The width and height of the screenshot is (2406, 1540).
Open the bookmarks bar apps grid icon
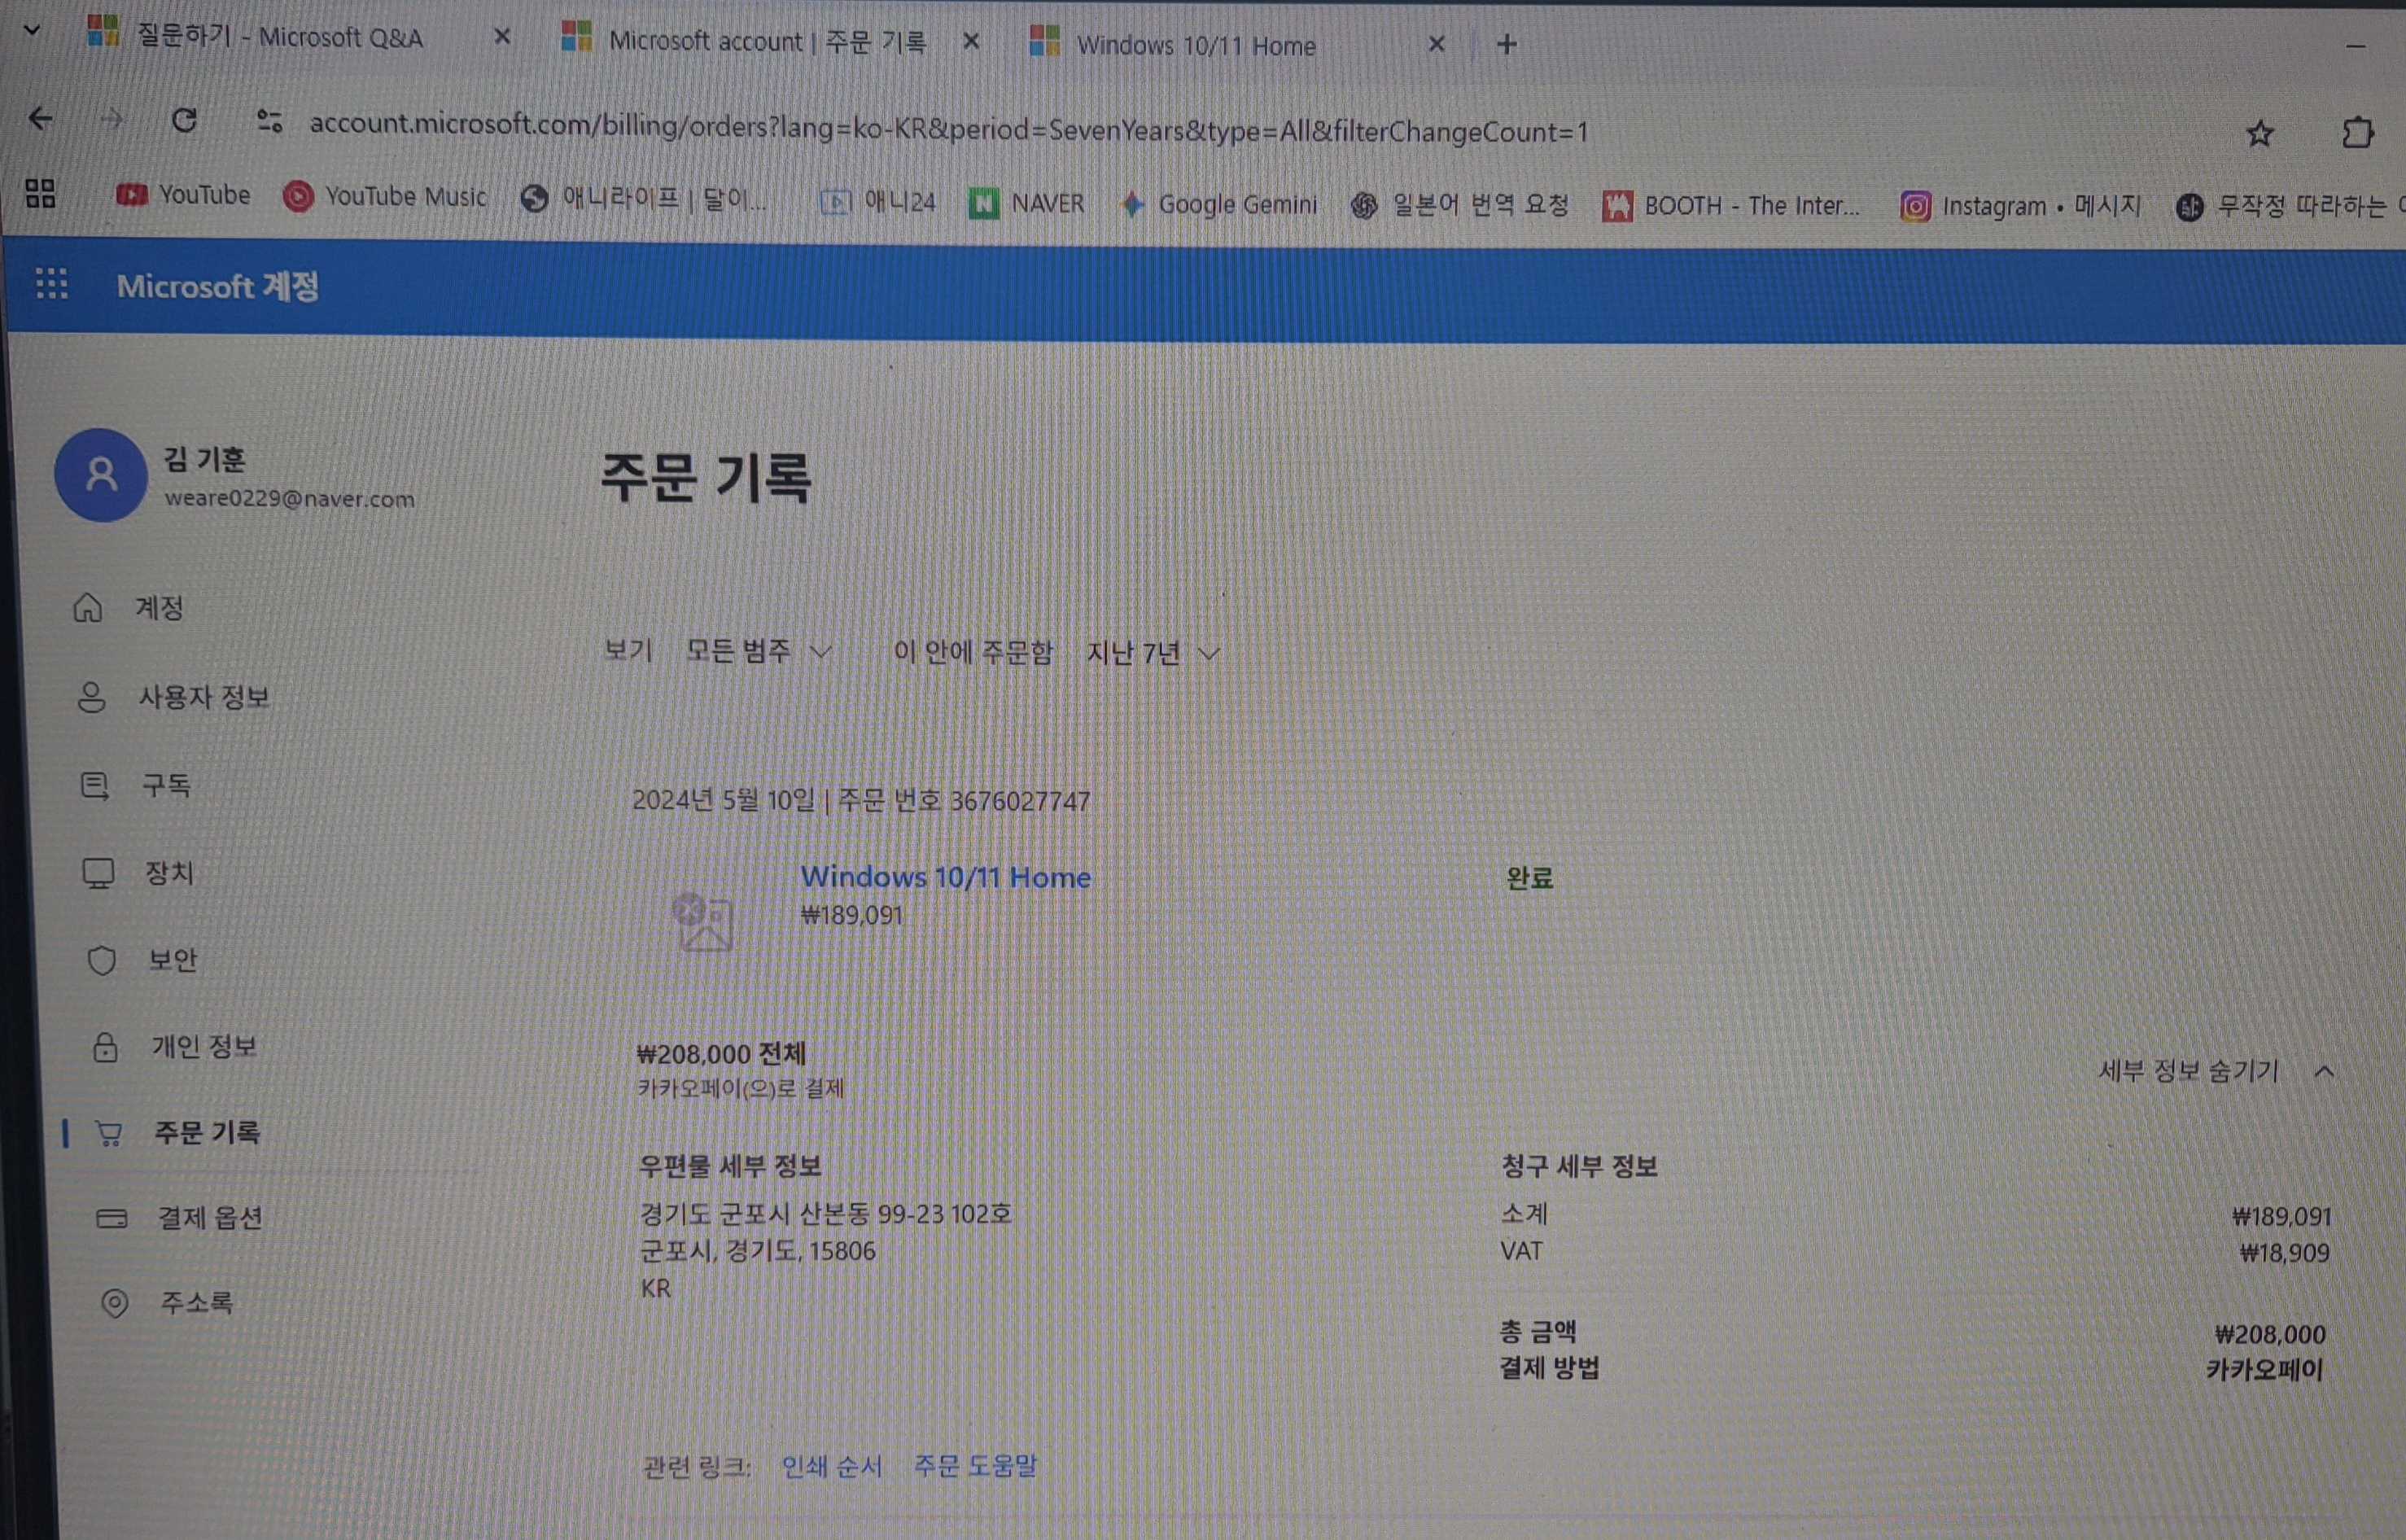pyautogui.click(x=40, y=193)
